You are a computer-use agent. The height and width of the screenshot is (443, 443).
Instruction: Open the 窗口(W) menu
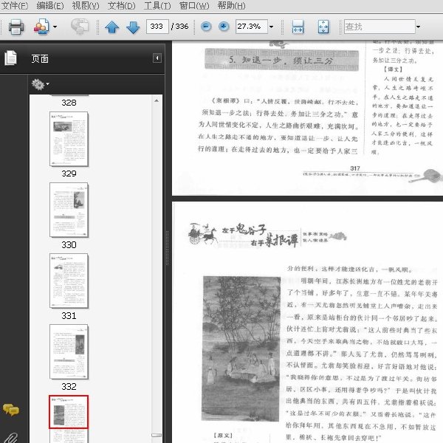point(194,6)
